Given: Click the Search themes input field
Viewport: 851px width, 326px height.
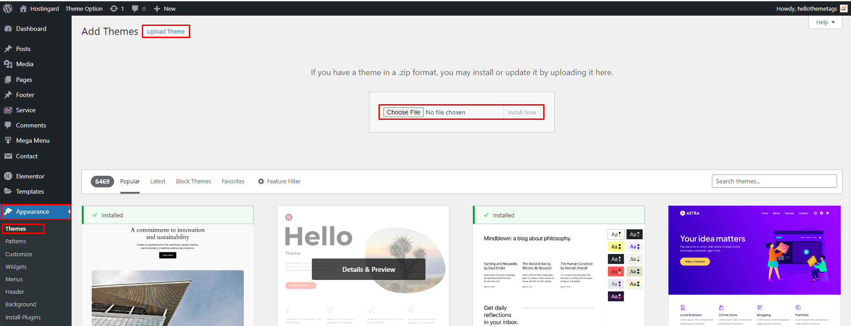Looking at the screenshot, I should (x=774, y=181).
